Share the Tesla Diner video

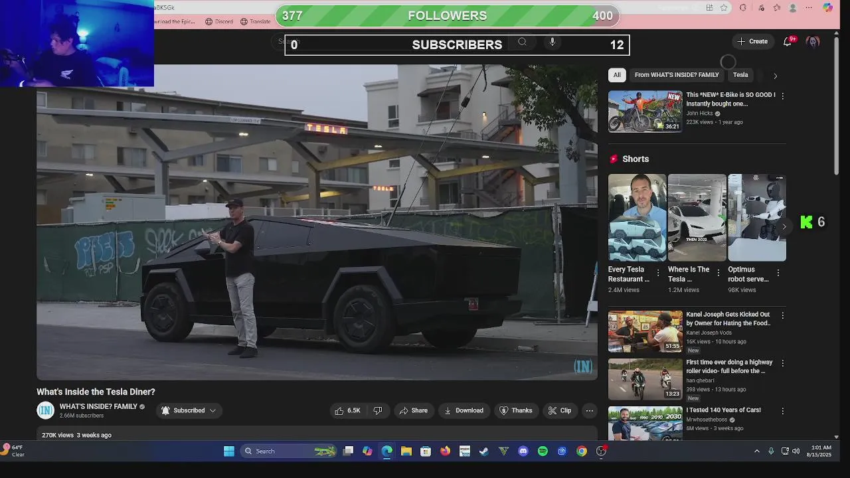click(413, 410)
